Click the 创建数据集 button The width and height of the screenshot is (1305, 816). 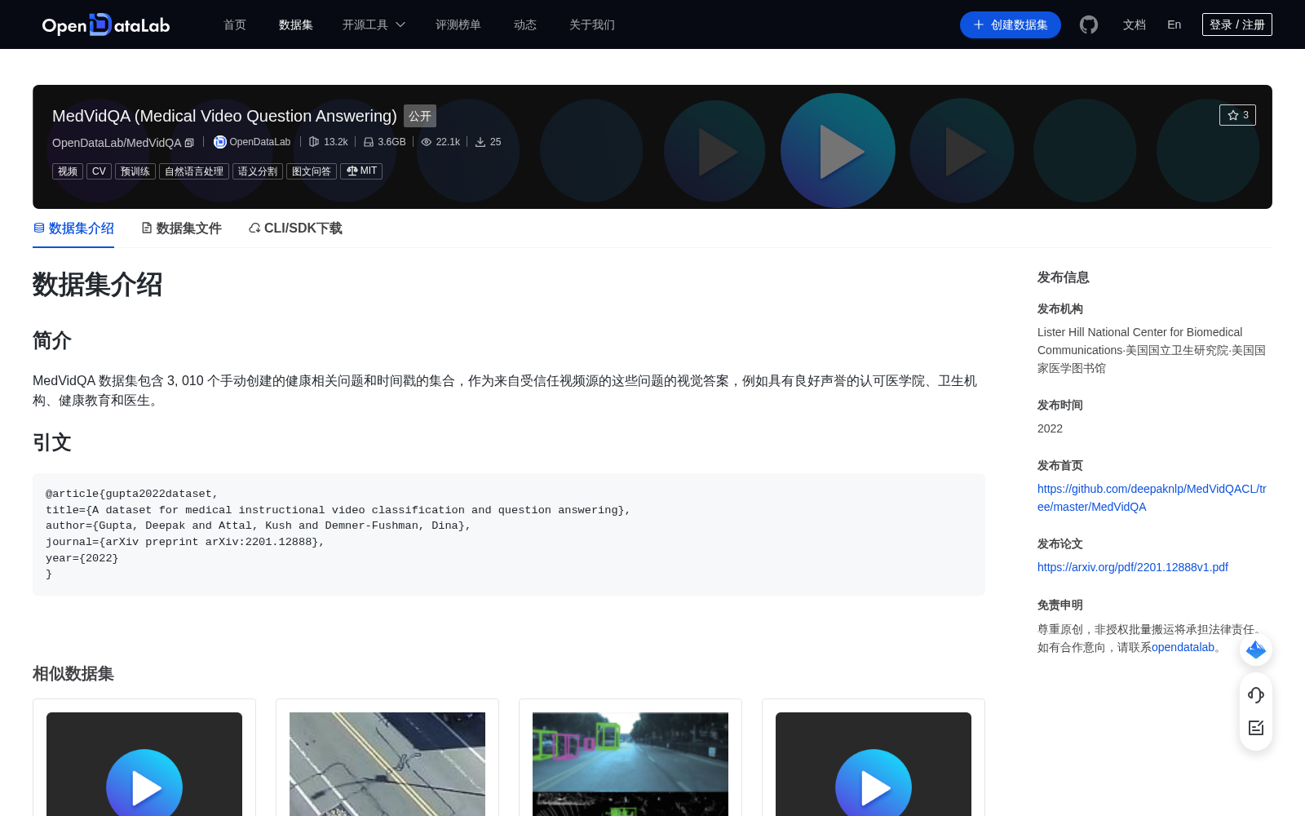point(1011,24)
